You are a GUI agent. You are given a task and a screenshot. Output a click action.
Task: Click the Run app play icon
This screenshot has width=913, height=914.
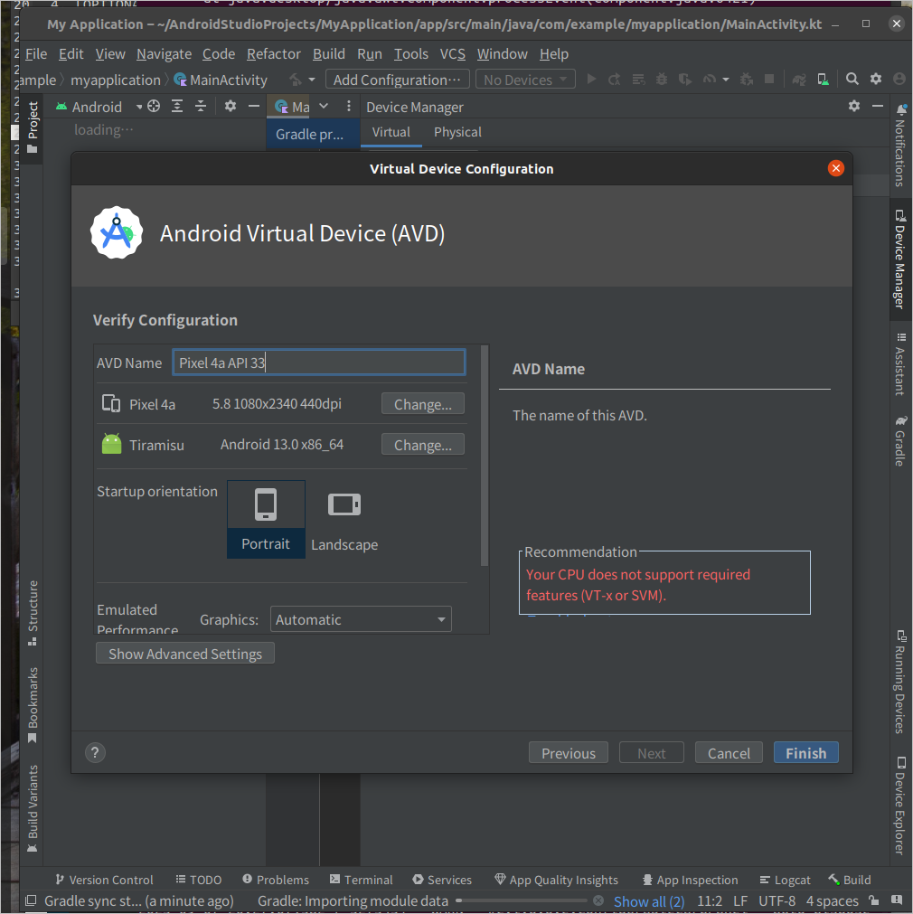591,79
